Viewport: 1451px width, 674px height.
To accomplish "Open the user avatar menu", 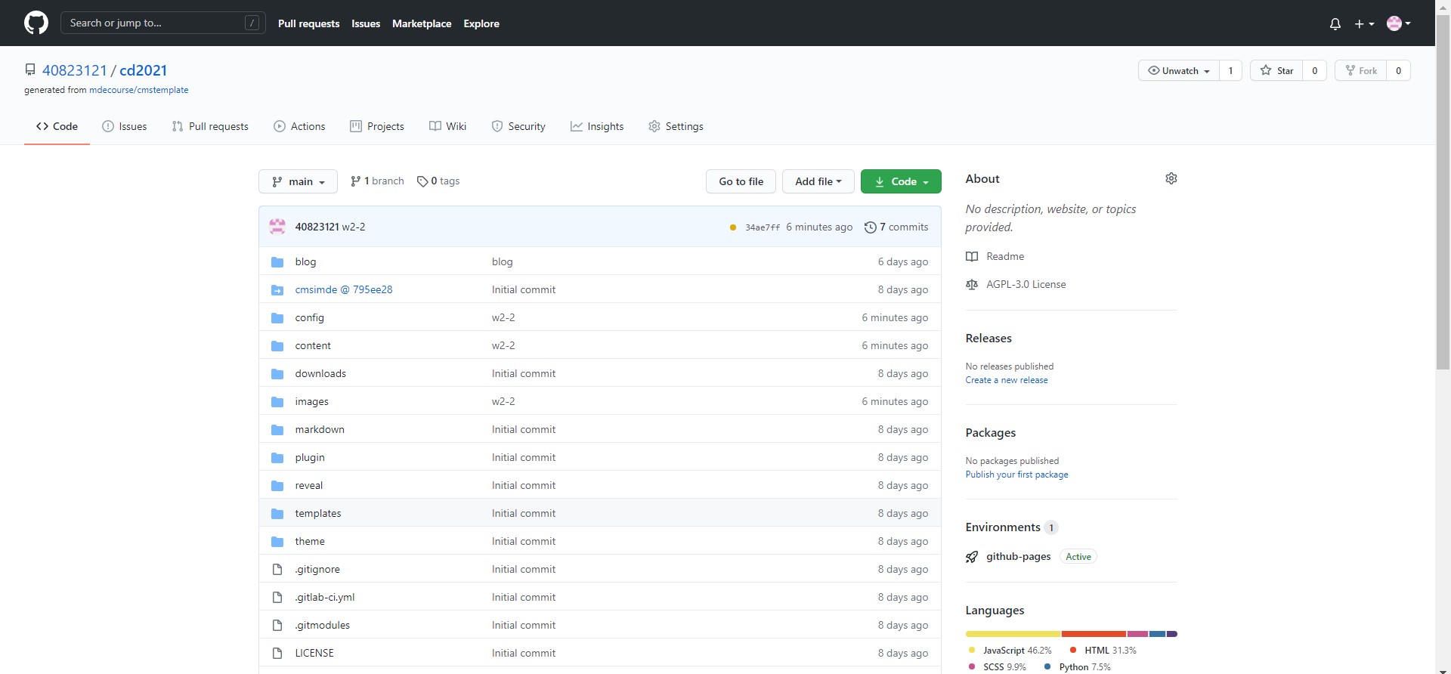I will pyautogui.click(x=1399, y=23).
